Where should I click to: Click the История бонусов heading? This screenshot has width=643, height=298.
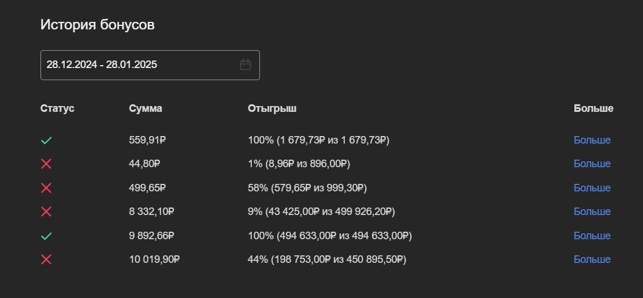coord(97,25)
